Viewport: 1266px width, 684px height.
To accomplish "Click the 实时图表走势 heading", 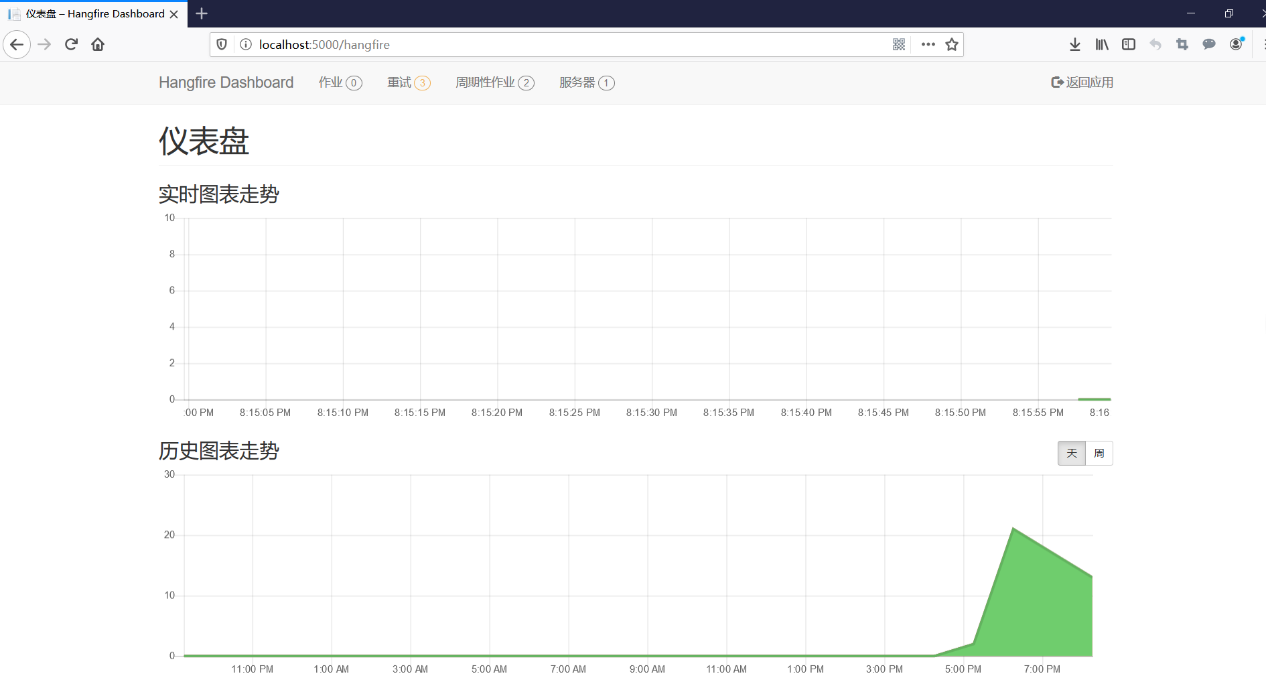I will coord(219,194).
